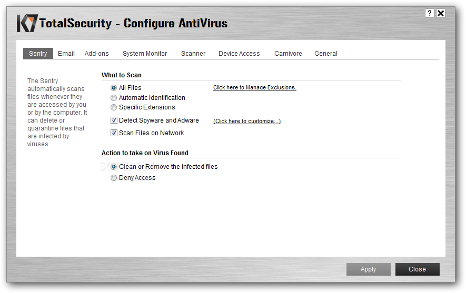
Task: Click the K7 logo icon
Action: tap(27, 23)
